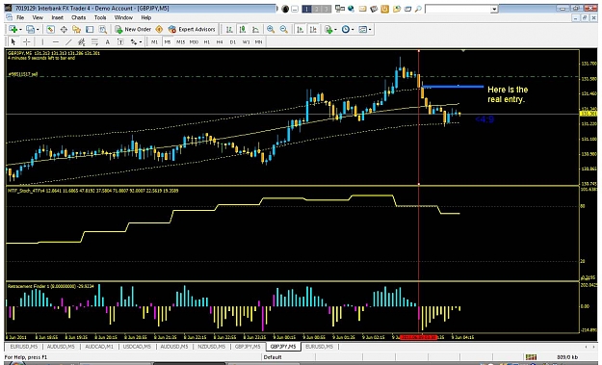Switch to the USDCAD,M5 chart tab

(x=137, y=347)
